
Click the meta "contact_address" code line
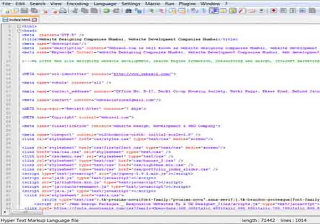(x=171, y=91)
